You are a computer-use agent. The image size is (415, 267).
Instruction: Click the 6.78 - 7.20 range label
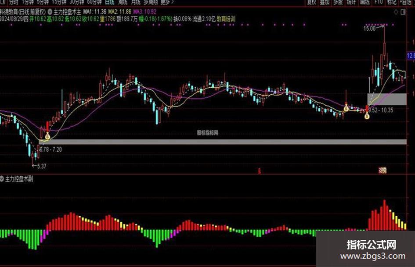point(51,150)
